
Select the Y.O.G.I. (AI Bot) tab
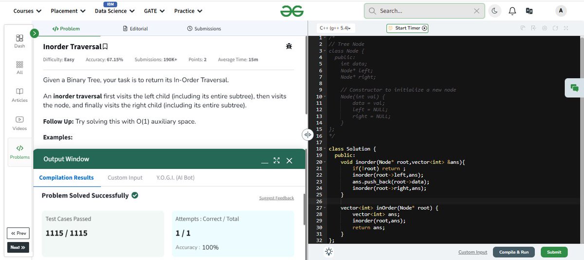175,178
